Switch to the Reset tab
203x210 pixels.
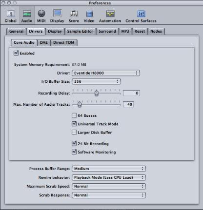[140, 31]
